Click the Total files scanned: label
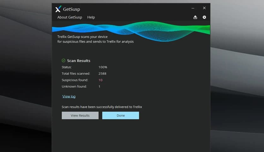Image resolution: width=264 pixels, height=152 pixels. pos(76,73)
